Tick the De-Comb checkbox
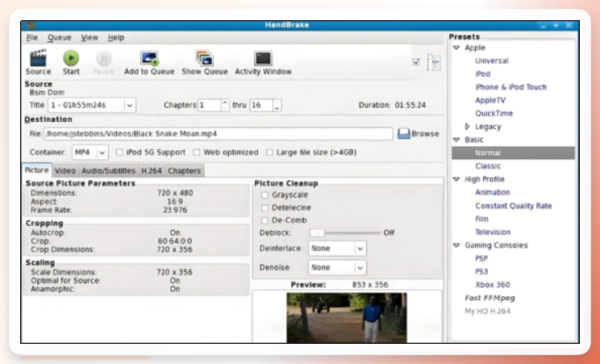The height and width of the screenshot is (364, 600). click(265, 220)
